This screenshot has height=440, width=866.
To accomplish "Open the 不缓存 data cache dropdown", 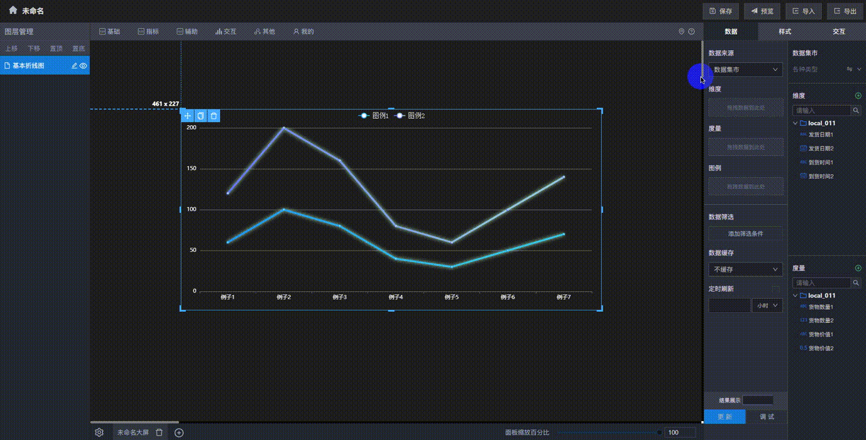I will (x=746, y=269).
